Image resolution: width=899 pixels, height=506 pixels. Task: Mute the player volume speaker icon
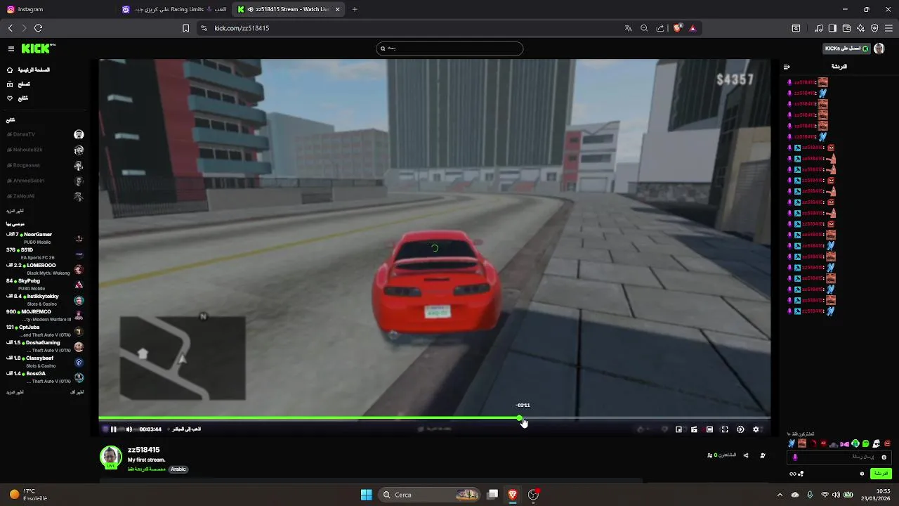click(129, 429)
